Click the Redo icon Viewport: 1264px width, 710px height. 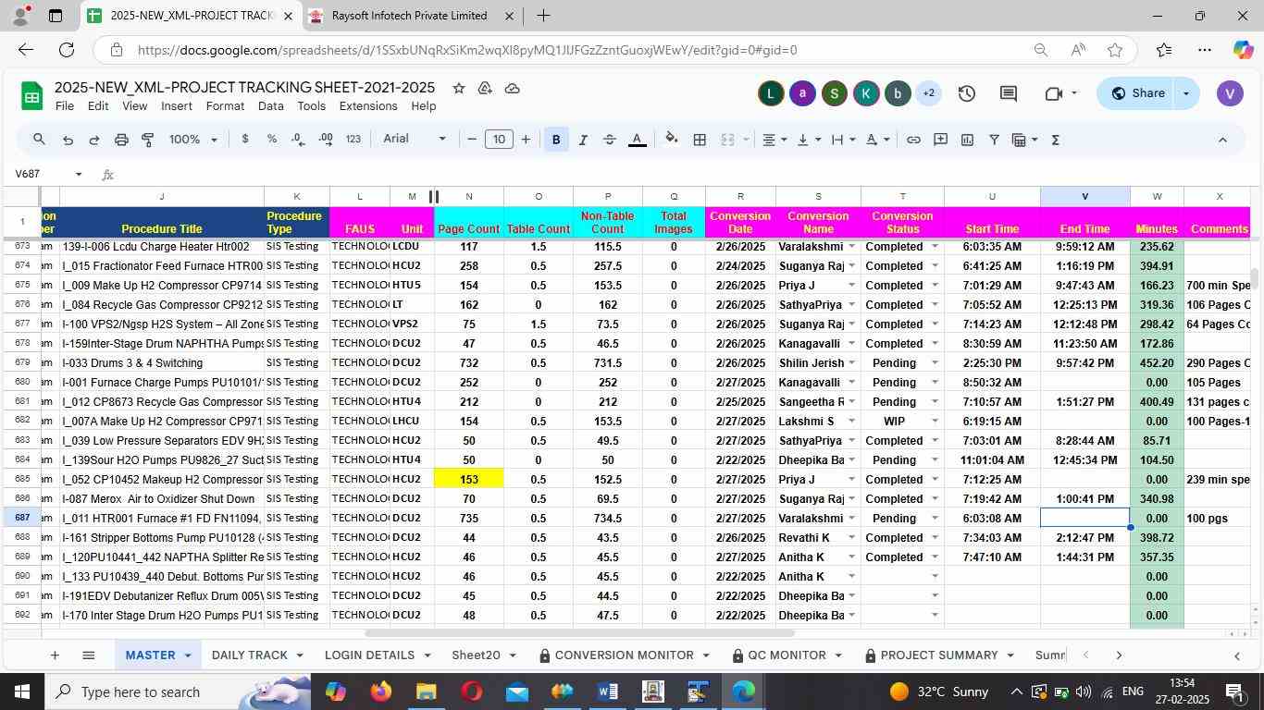[93, 140]
